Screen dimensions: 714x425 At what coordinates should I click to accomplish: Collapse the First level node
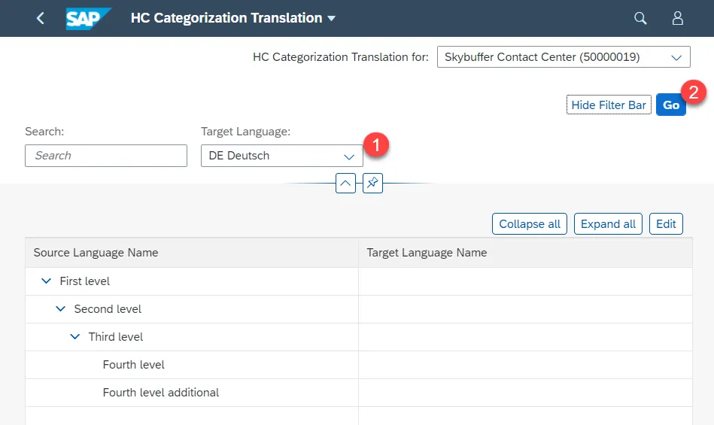46,281
